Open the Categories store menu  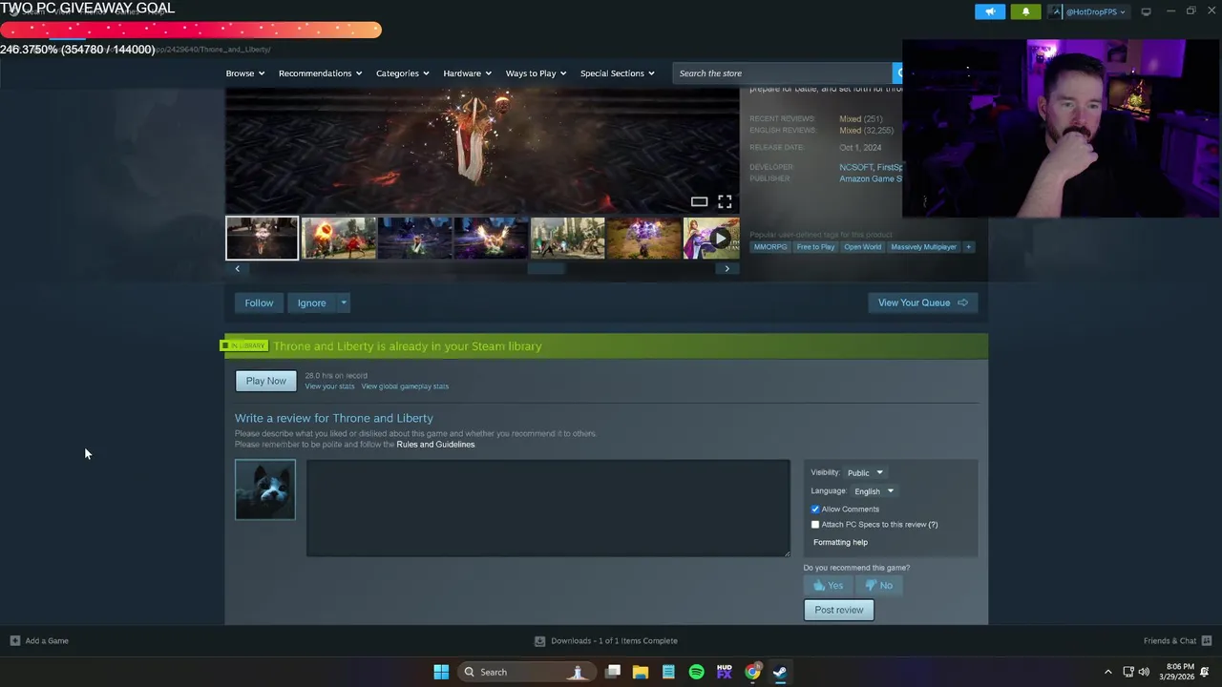(402, 73)
